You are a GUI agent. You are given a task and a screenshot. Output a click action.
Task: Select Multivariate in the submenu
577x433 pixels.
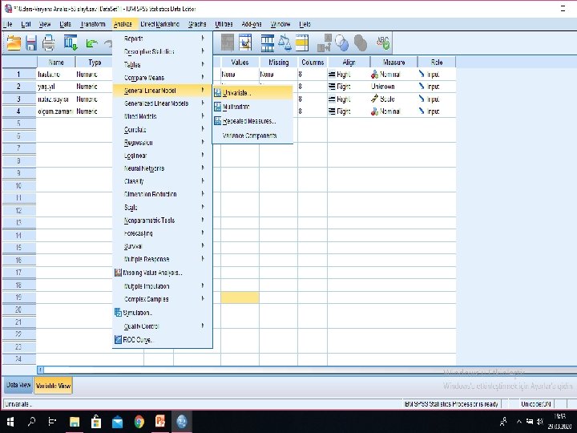pos(252,107)
